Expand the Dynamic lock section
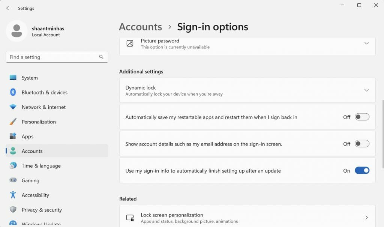384x227 pixels. click(x=367, y=90)
